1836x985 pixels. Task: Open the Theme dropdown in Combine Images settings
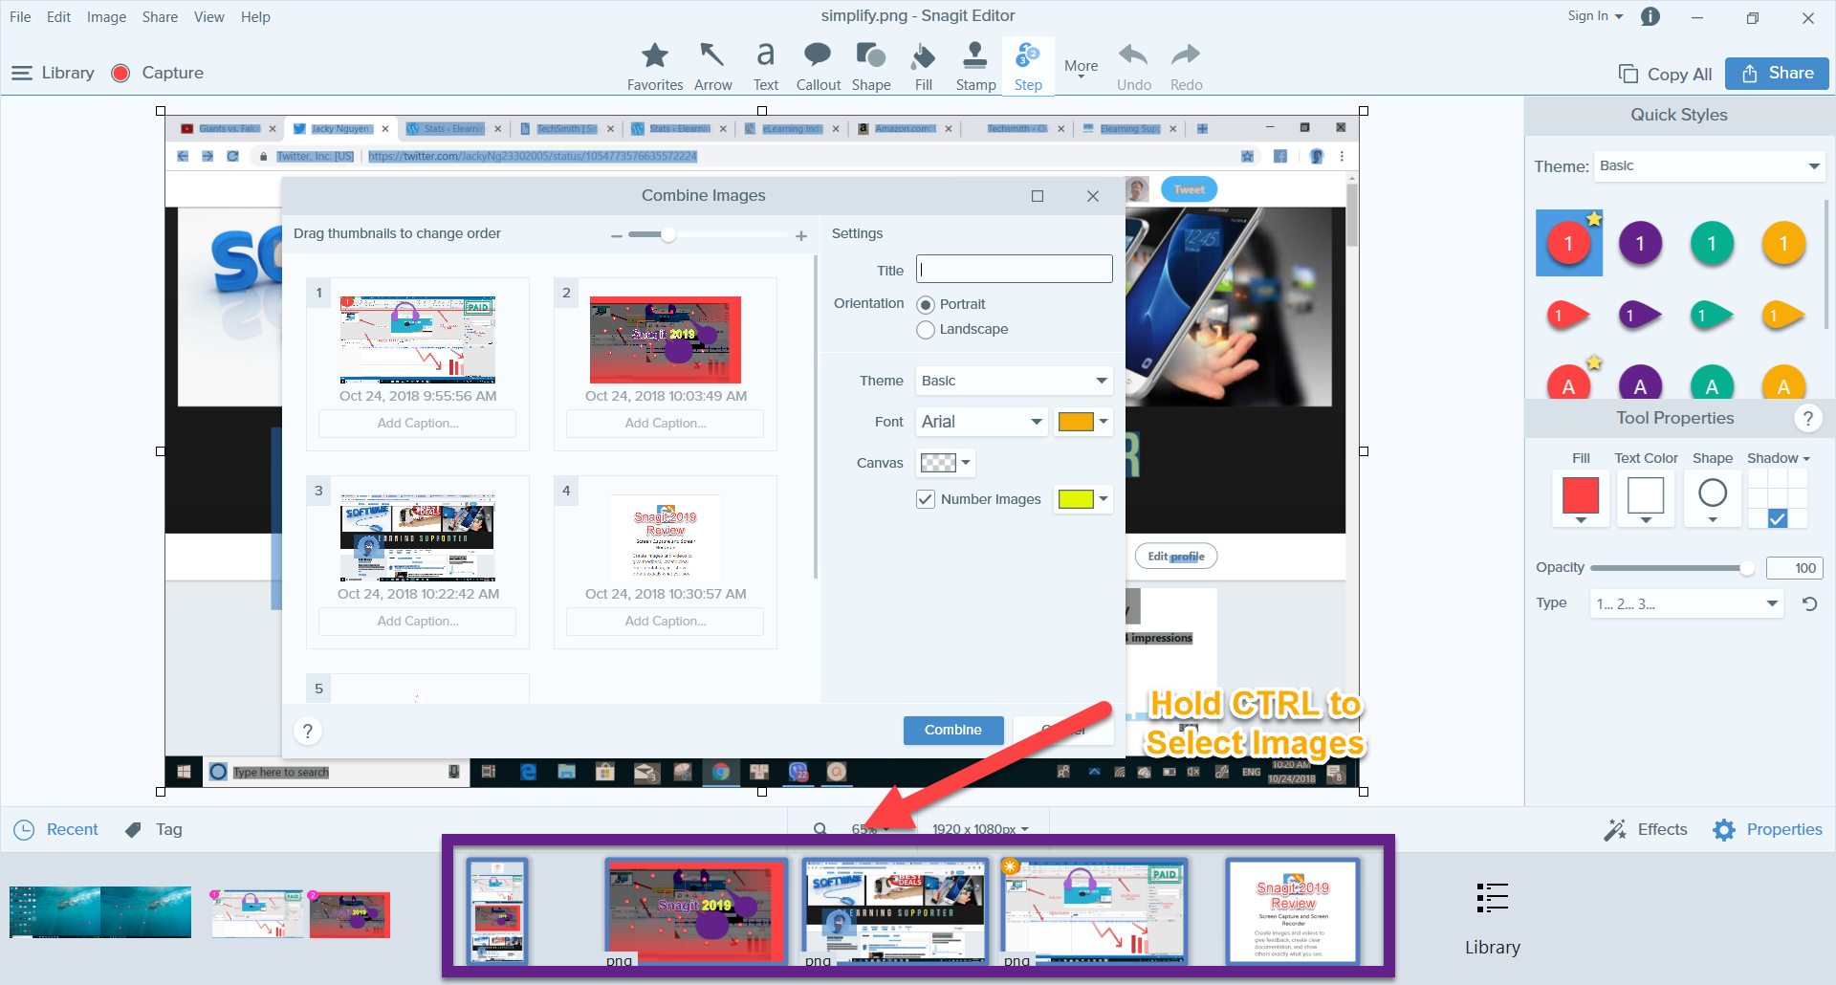[x=1013, y=380]
